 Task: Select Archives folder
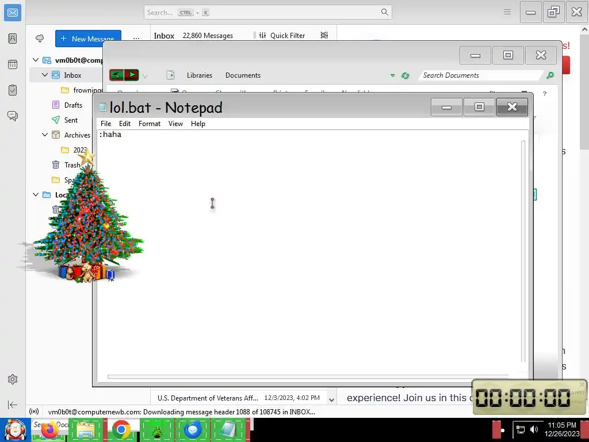(x=77, y=135)
